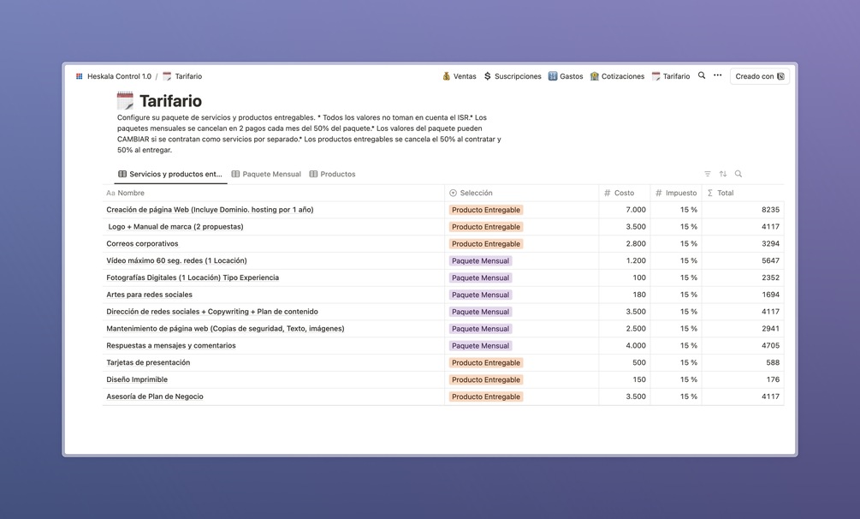Switch to the Productos tab
Screen dimensions: 860x519
pyautogui.click(x=332, y=174)
